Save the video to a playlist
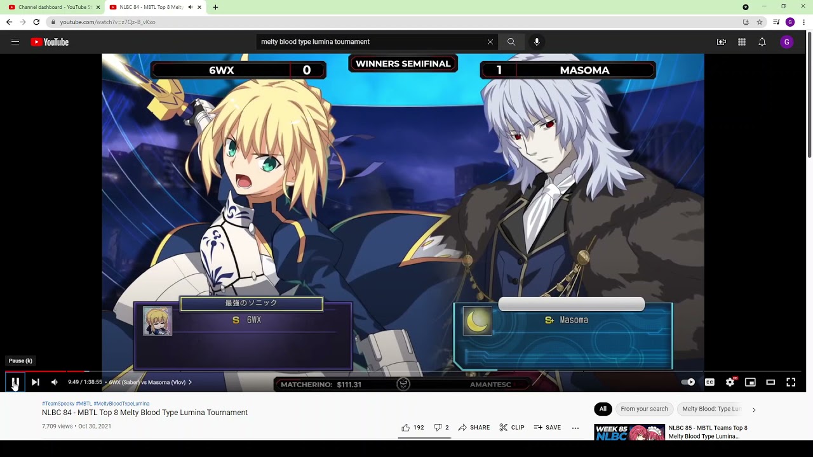 click(x=548, y=428)
